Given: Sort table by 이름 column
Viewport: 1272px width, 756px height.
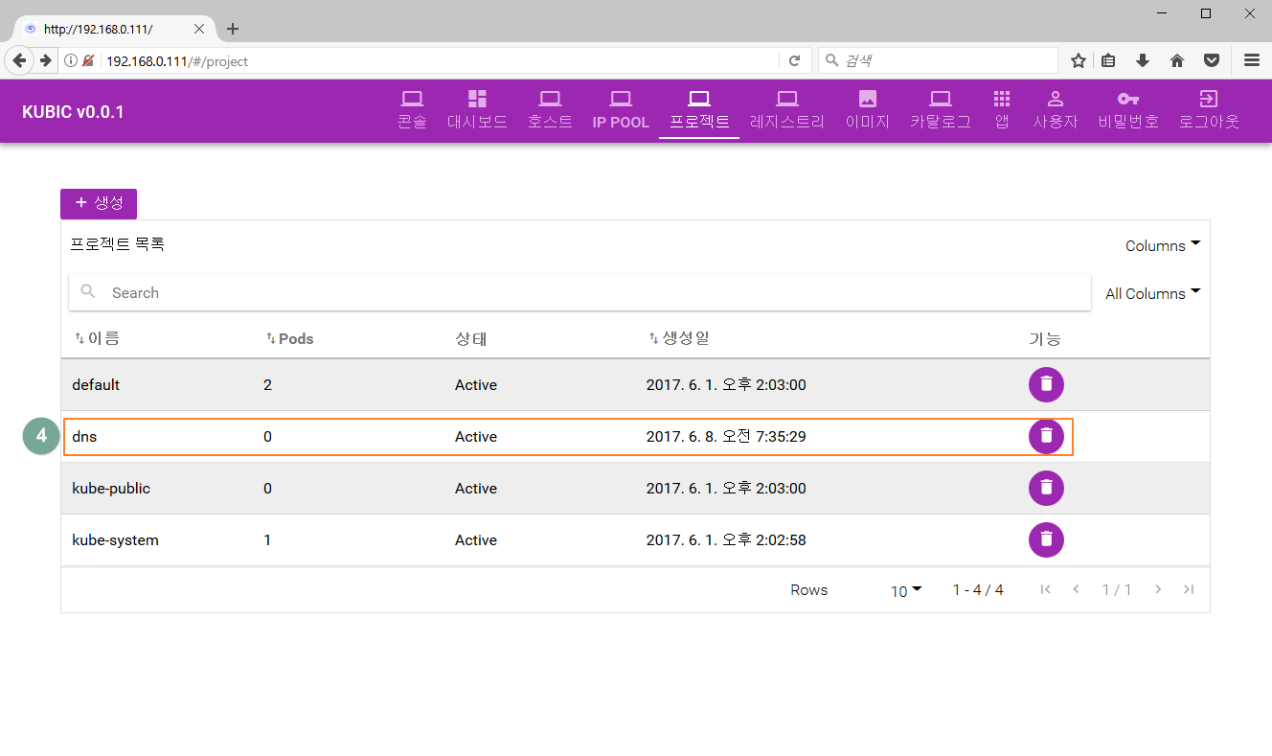Looking at the screenshot, I should (97, 338).
